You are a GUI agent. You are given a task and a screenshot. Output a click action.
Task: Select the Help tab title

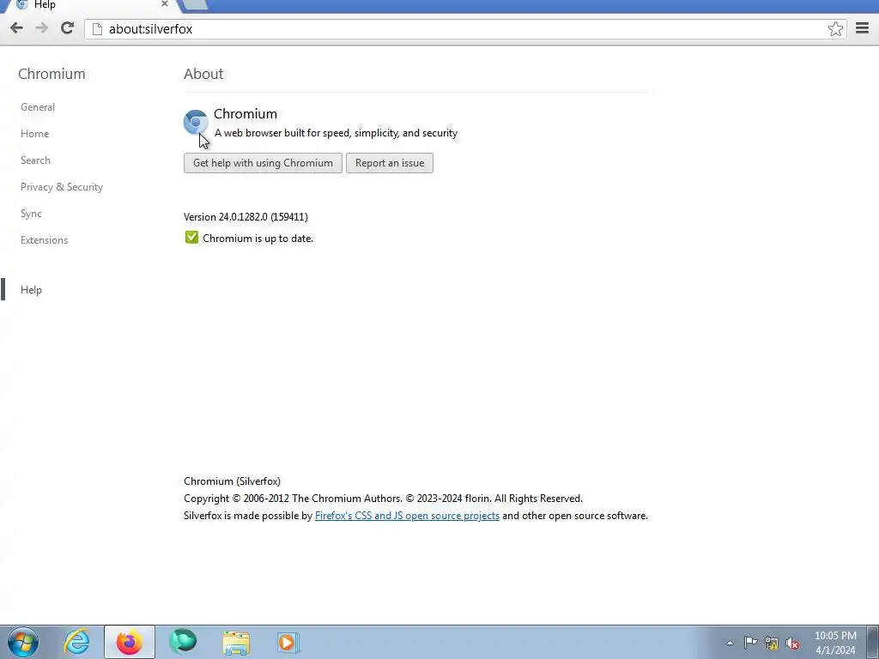(45, 4)
